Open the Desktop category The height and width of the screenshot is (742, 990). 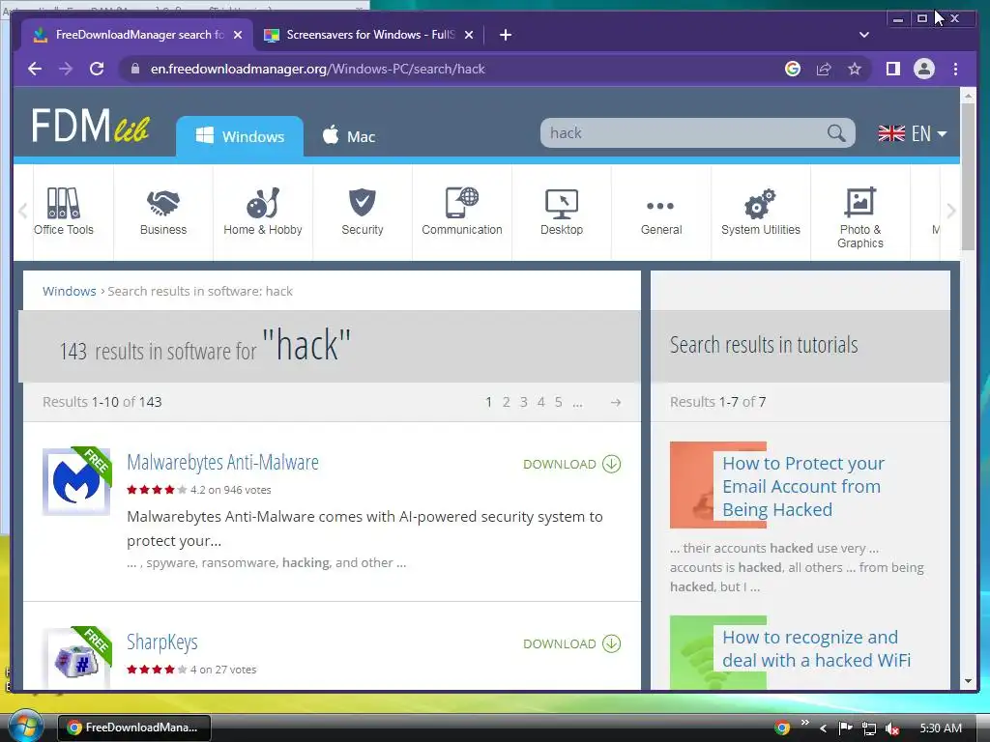[562, 212]
